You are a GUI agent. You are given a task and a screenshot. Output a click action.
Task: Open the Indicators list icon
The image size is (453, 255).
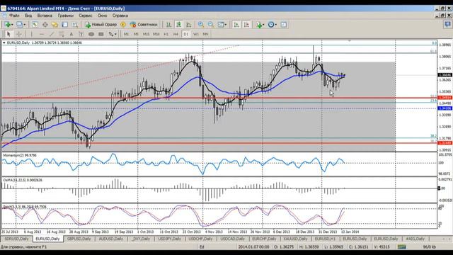pos(259,25)
